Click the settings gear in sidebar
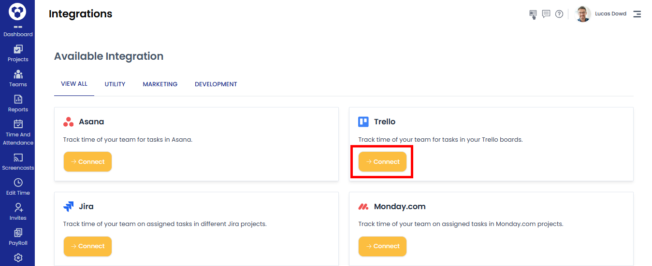This screenshot has height=266, width=652. click(x=18, y=258)
